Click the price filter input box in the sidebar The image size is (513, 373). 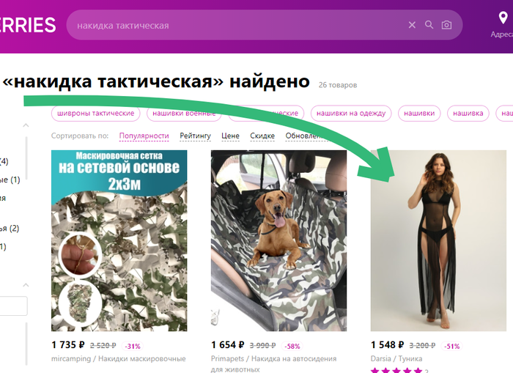pyautogui.click(x=13, y=306)
